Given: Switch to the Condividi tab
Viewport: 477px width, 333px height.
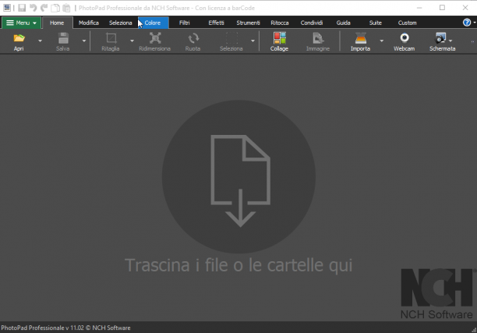Looking at the screenshot, I should tap(312, 23).
